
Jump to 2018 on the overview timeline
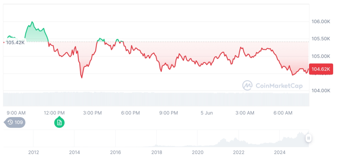point(157,152)
